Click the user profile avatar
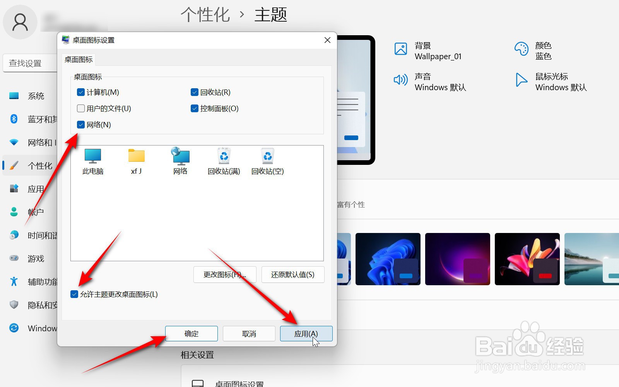Screen dimensions: 619x387 [x=20, y=22]
